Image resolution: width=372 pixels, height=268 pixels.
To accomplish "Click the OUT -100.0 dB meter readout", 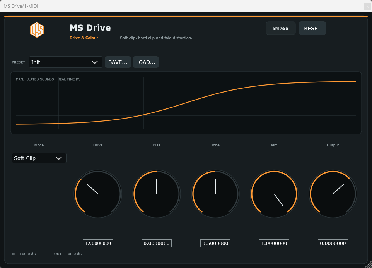I will tap(68, 254).
